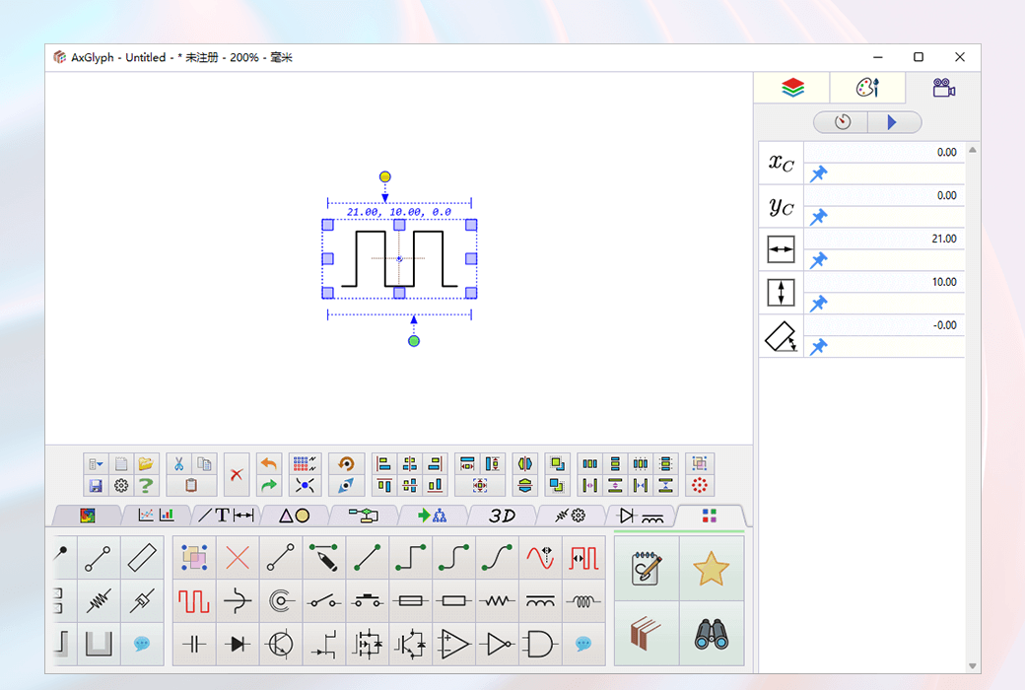
Task: Pin the xC coordinate value
Action: 818,174
